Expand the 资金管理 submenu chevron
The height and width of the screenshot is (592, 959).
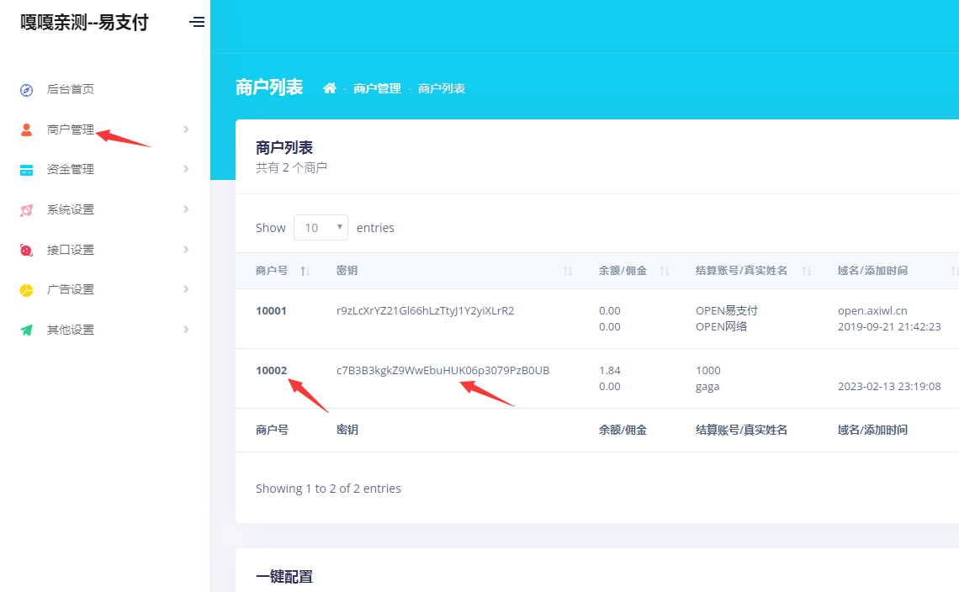(x=186, y=169)
